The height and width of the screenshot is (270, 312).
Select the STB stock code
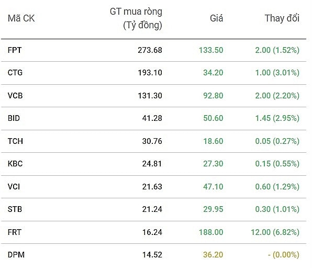pyautogui.click(x=15, y=209)
